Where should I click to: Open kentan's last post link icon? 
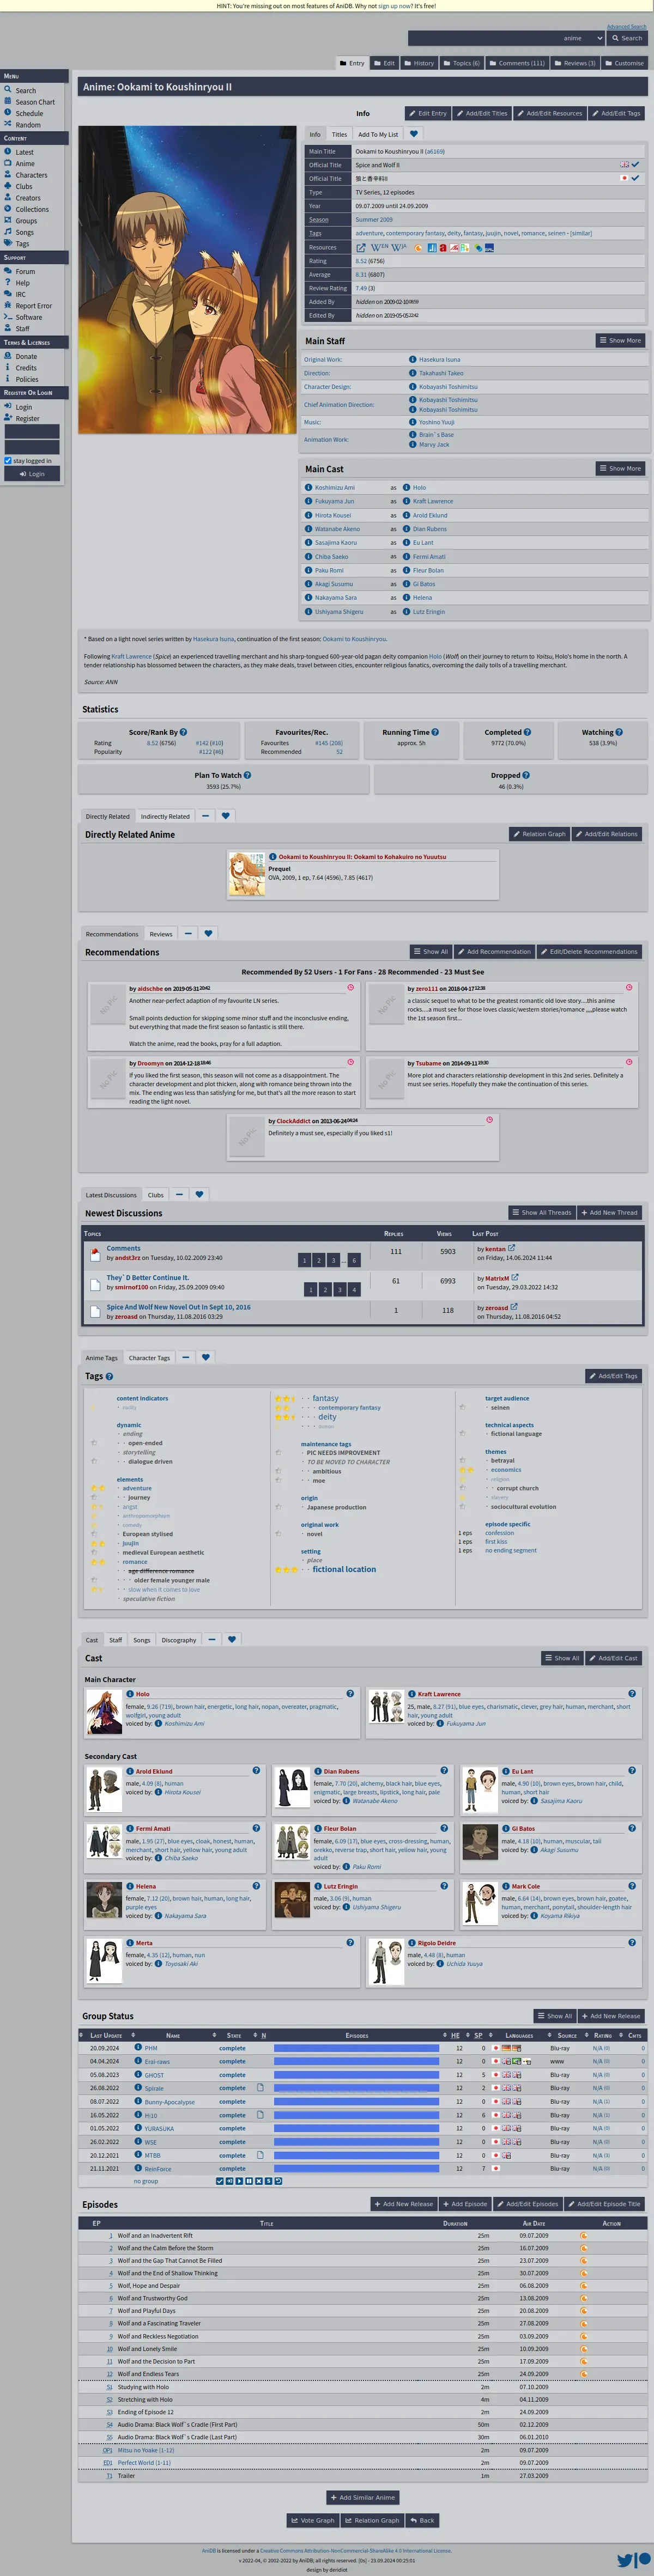click(x=511, y=1248)
